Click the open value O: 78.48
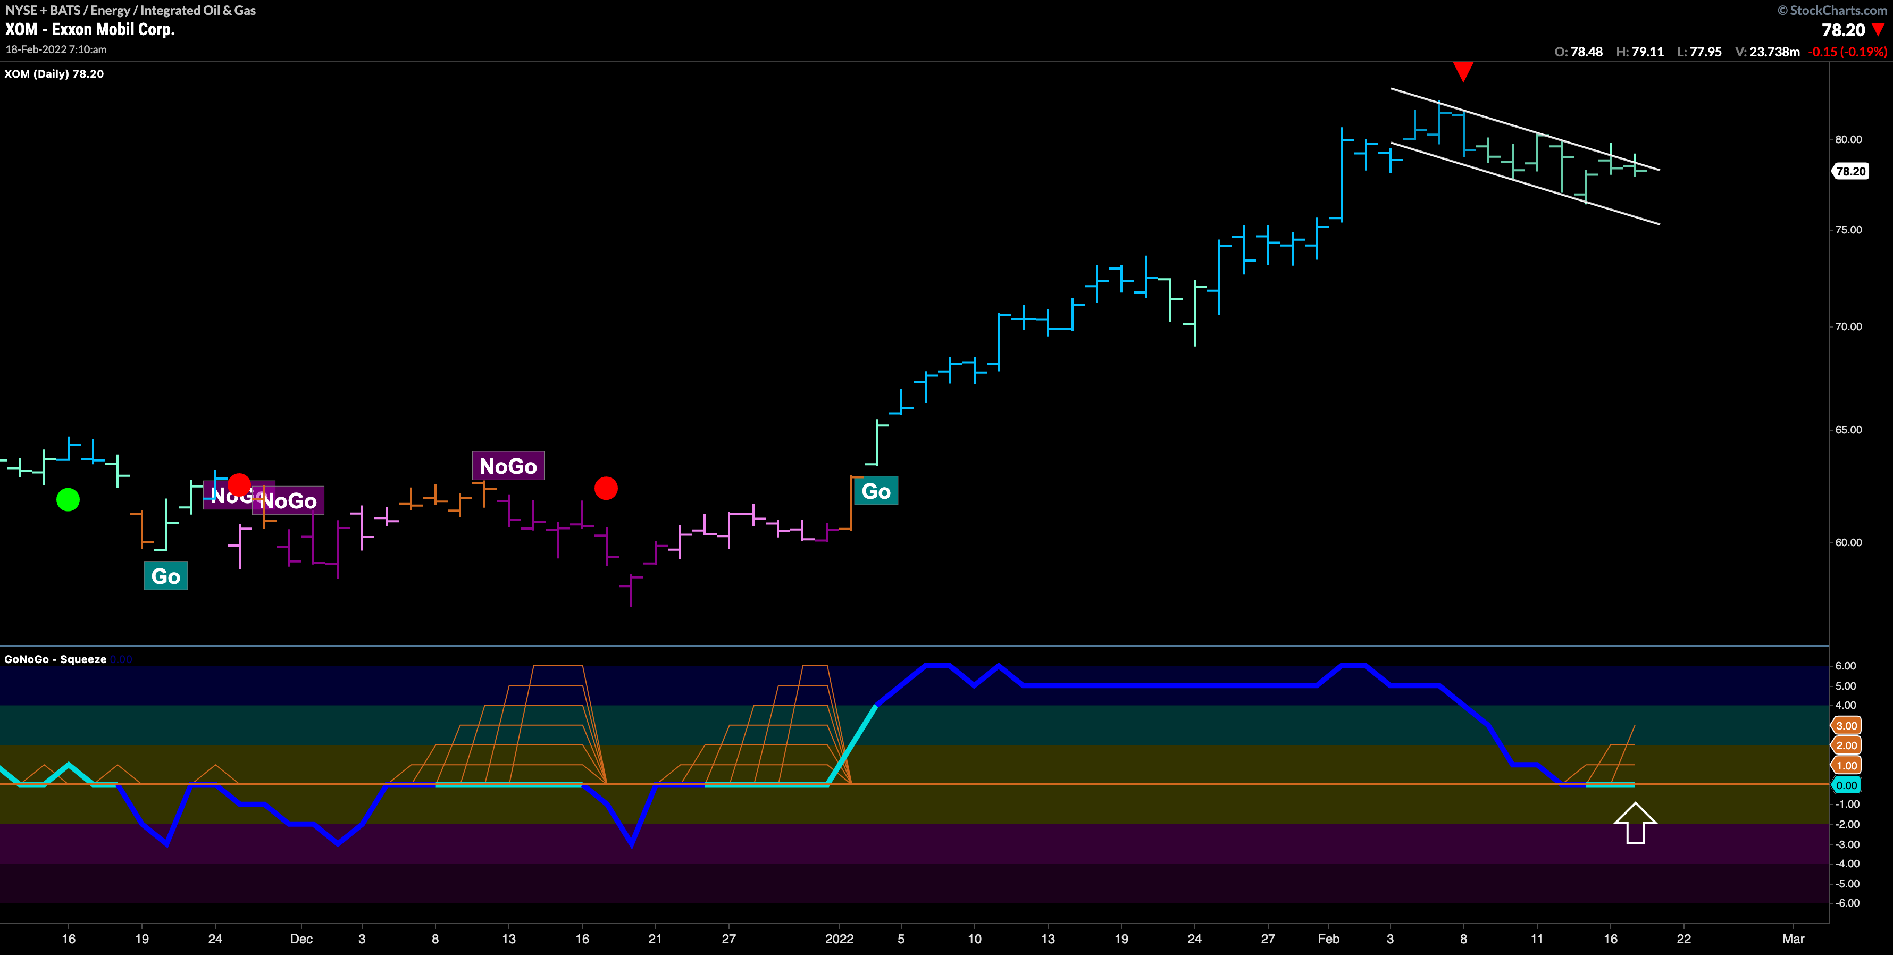The width and height of the screenshot is (1893, 955). point(1579,52)
